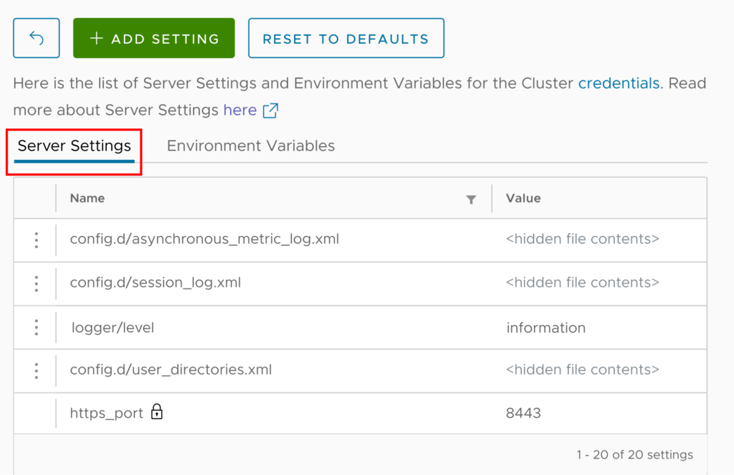Open actions for the https_port setting row
The image size is (734, 475).
[36, 413]
